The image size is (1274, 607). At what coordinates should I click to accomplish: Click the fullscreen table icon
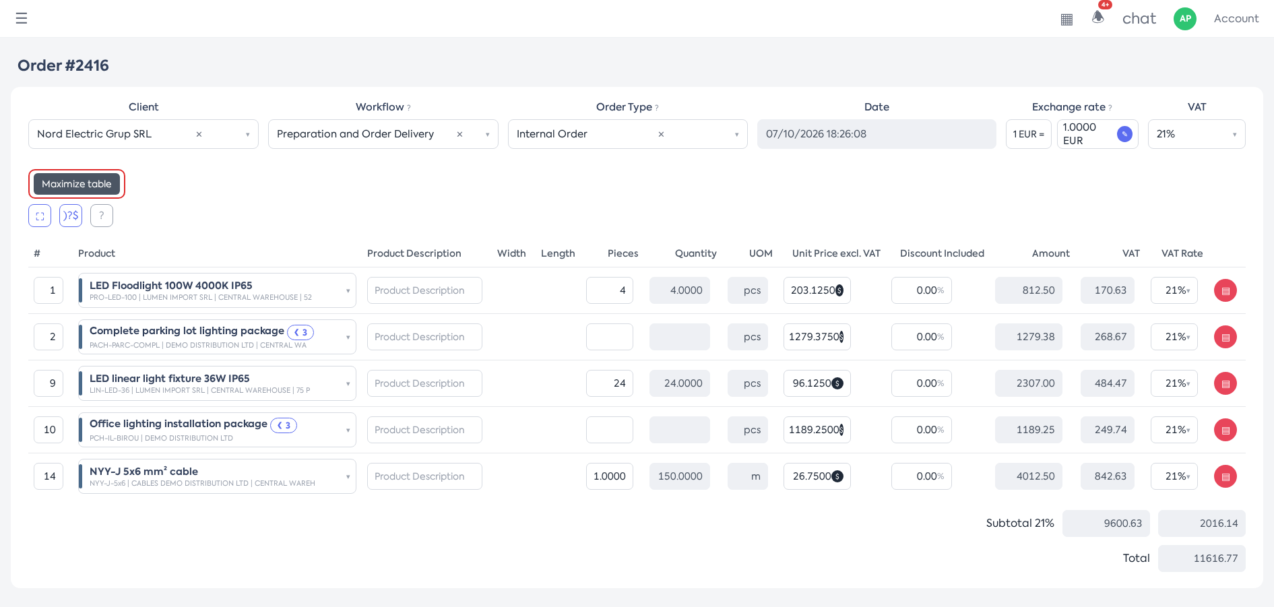[40, 216]
